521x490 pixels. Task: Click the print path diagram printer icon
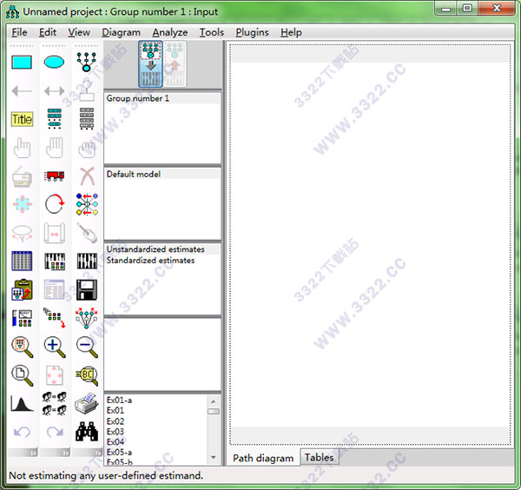87,403
